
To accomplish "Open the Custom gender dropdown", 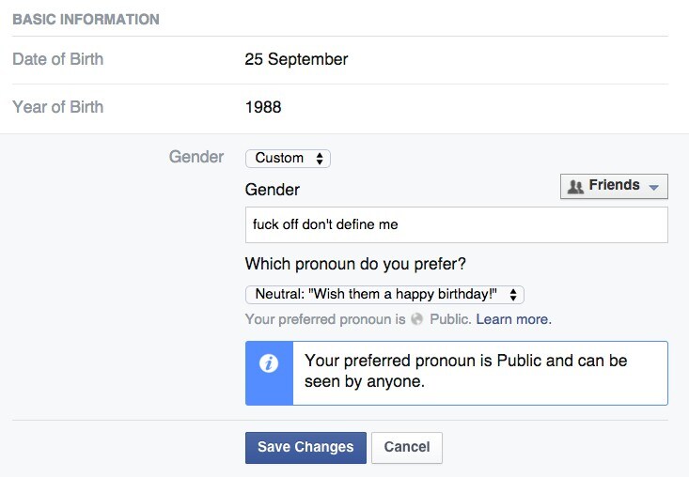I will (288, 159).
